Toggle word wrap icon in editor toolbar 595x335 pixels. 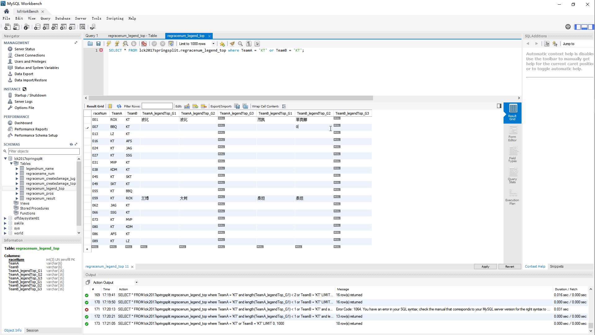pos(257,44)
